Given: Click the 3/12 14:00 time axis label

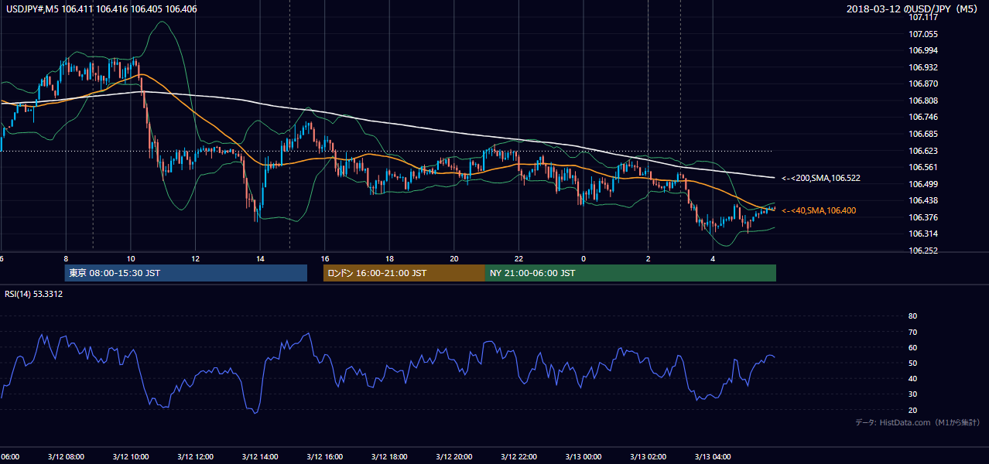Looking at the screenshot, I should pyautogui.click(x=260, y=457).
